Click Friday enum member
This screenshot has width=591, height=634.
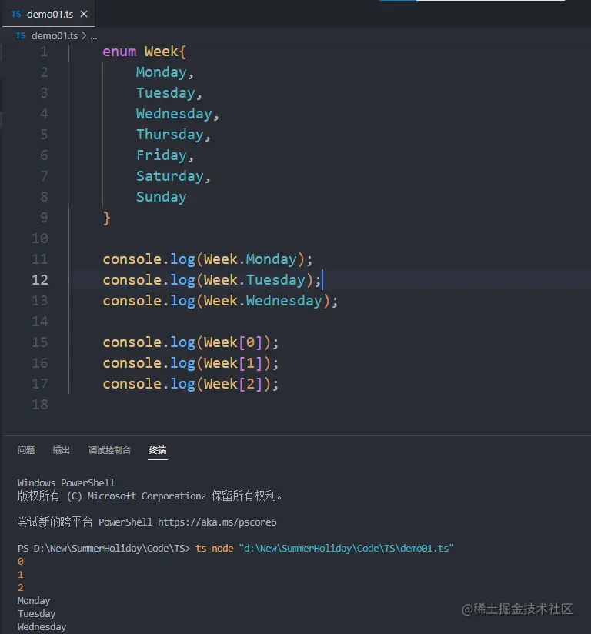click(161, 155)
